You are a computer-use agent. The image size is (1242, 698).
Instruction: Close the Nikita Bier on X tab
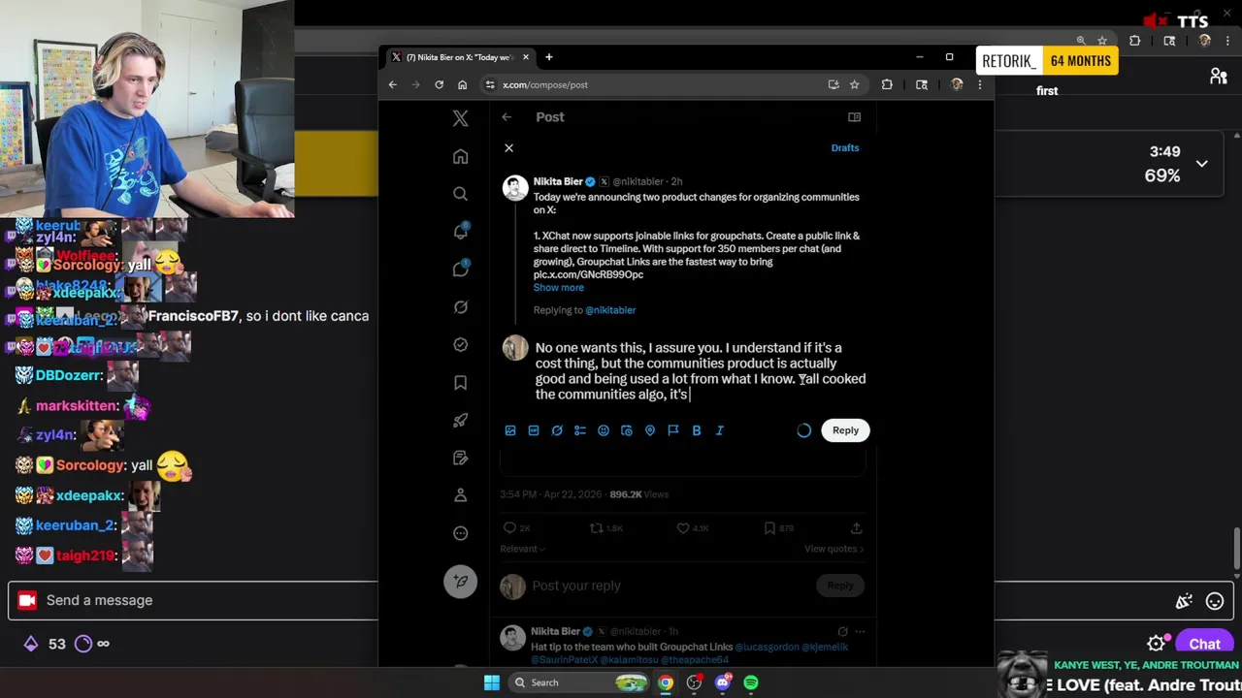[x=526, y=57]
